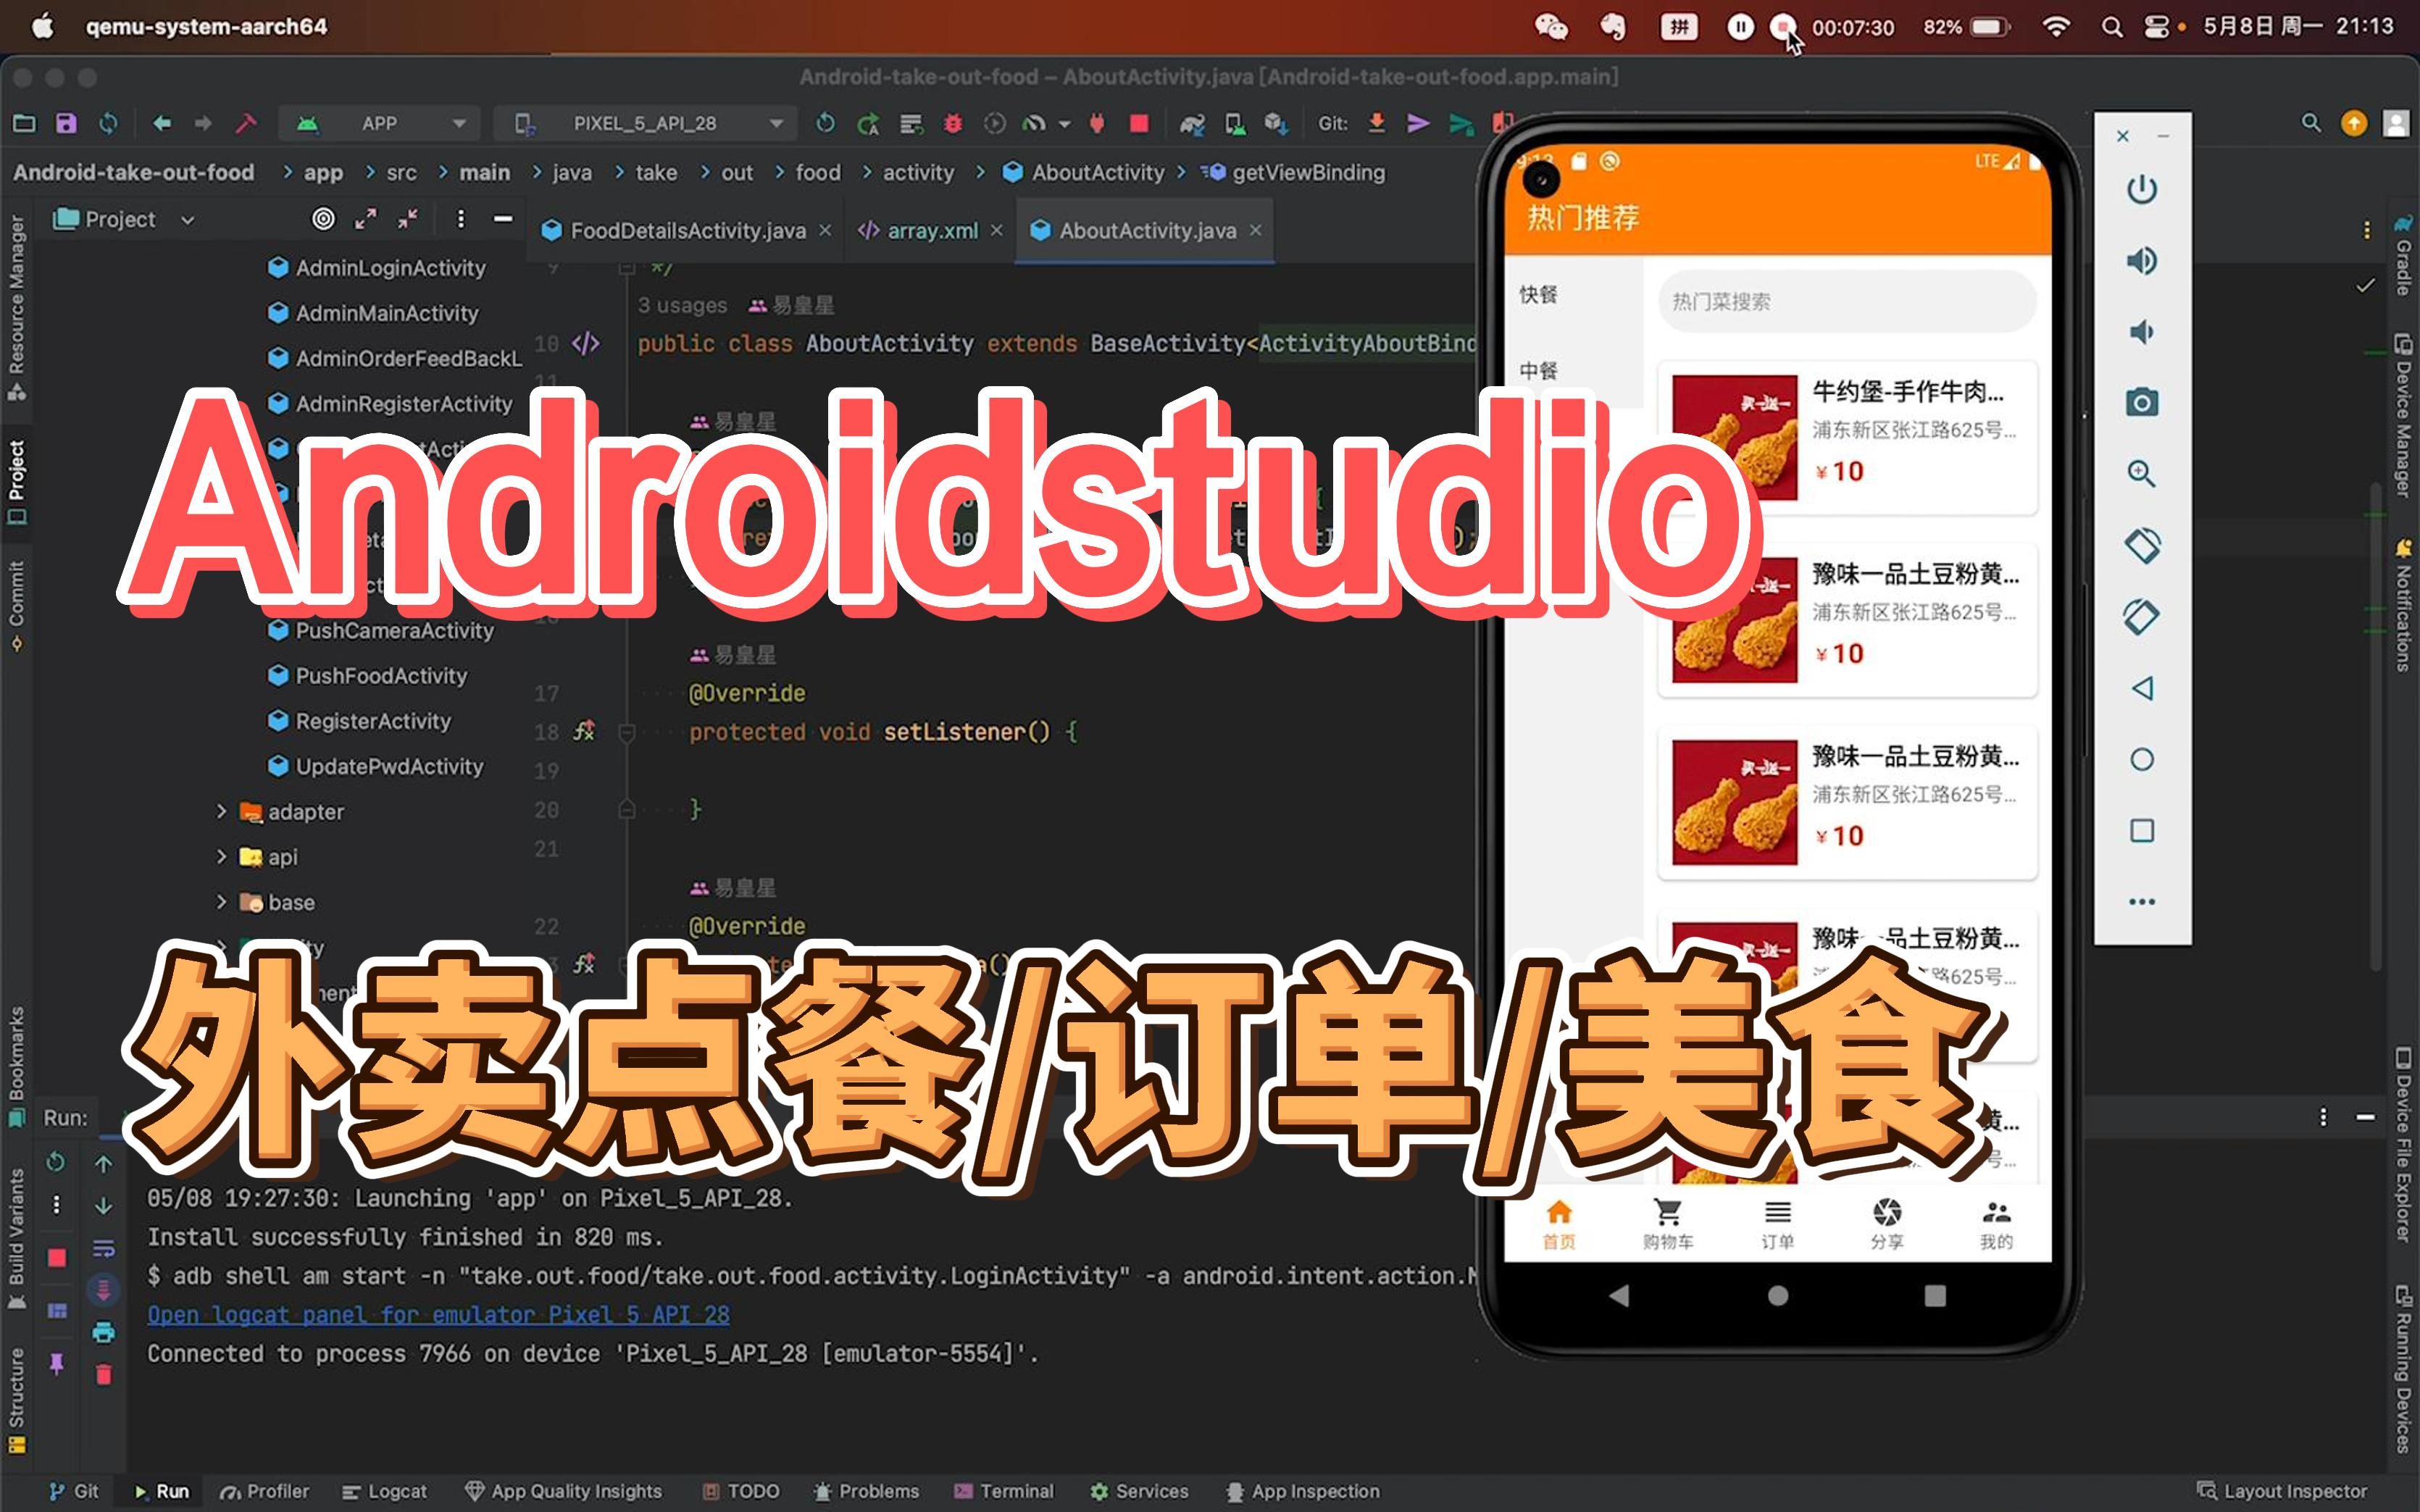Toggle soft-wrap in the Run console
Screen dimensions: 2420x1512
coord(103,1248)
